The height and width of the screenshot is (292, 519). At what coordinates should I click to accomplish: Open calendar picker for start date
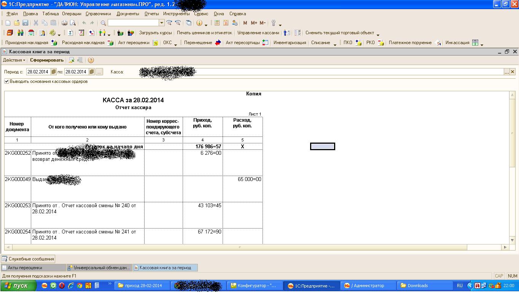[54, 71]
